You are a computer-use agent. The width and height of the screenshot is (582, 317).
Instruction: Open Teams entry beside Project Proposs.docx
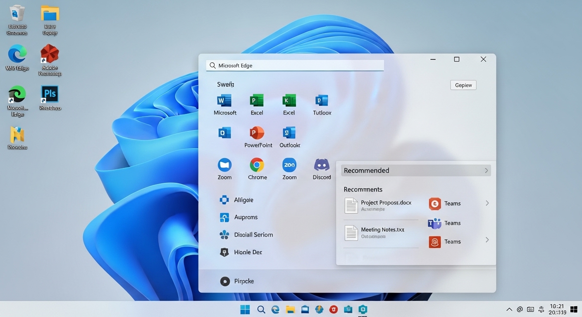tap(444, 203)
